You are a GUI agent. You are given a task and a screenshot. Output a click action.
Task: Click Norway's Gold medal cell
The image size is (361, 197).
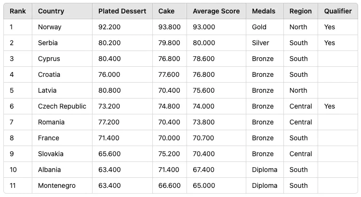[x=259, y=27]
